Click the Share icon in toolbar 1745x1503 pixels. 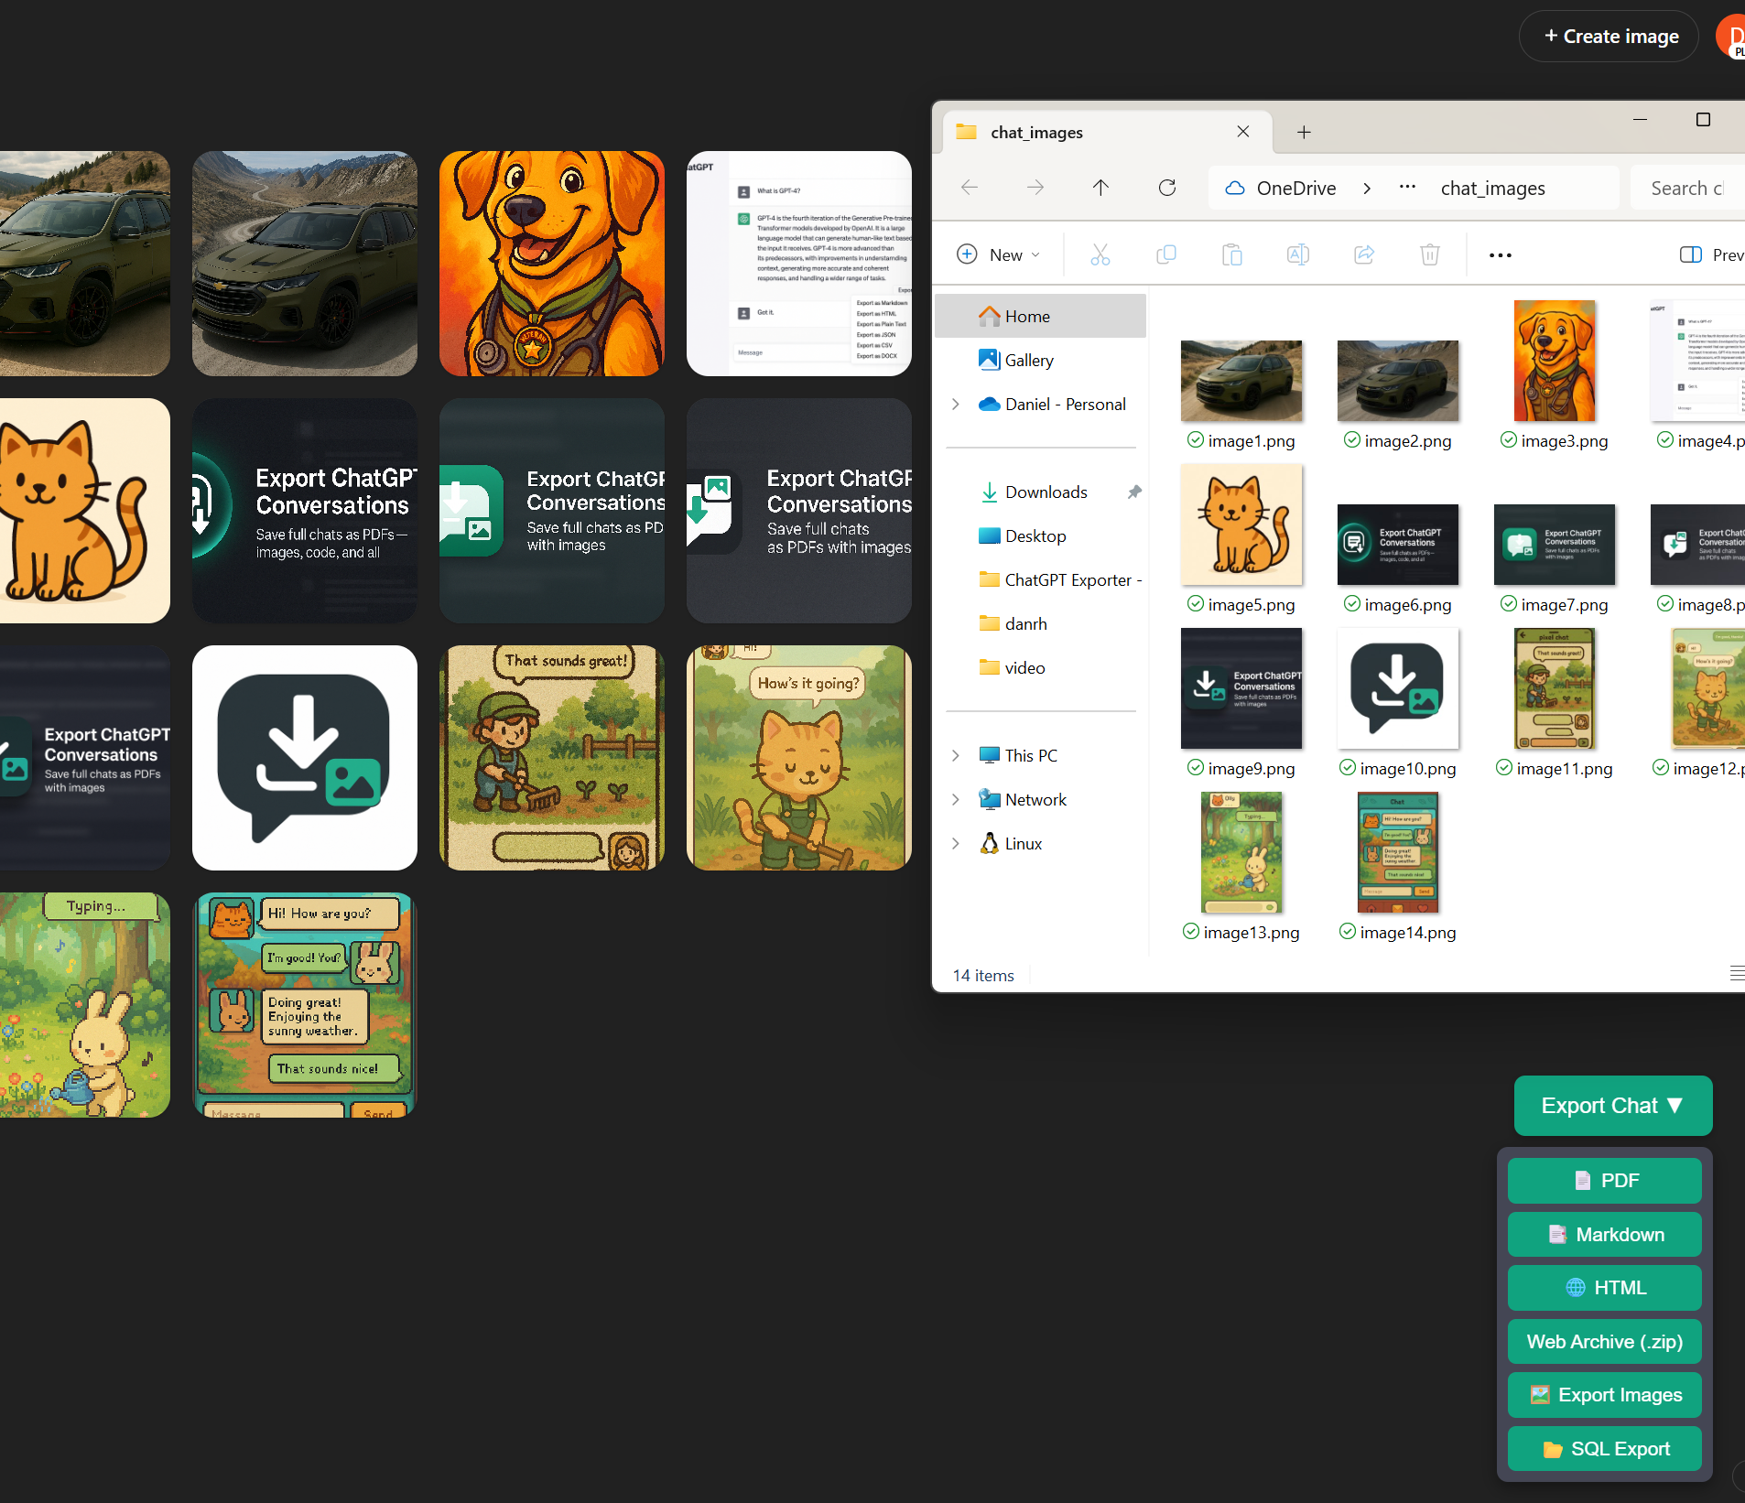tap(1363, 254)
